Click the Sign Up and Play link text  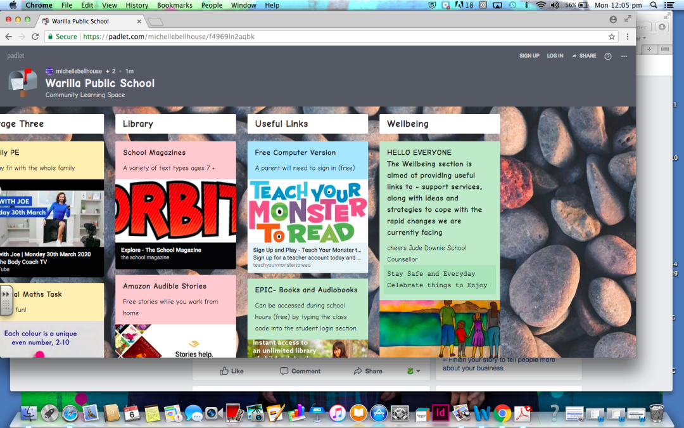(x=307, y=250)
